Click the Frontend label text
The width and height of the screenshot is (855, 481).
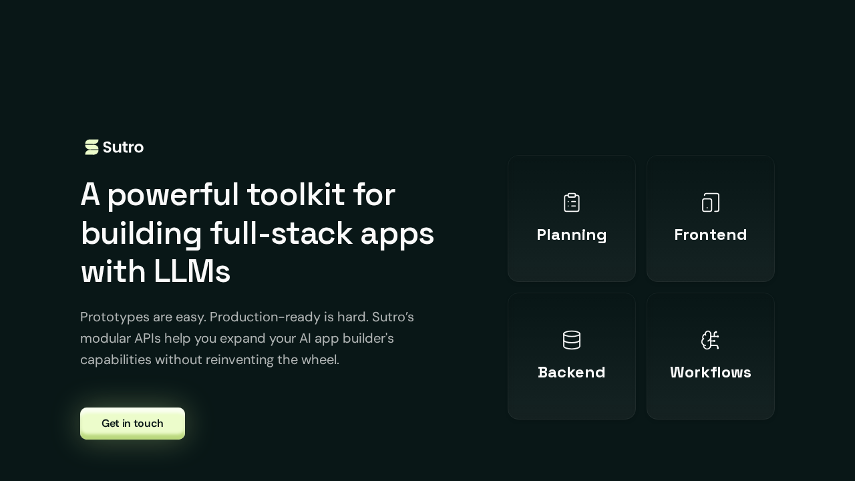point(711,235)
